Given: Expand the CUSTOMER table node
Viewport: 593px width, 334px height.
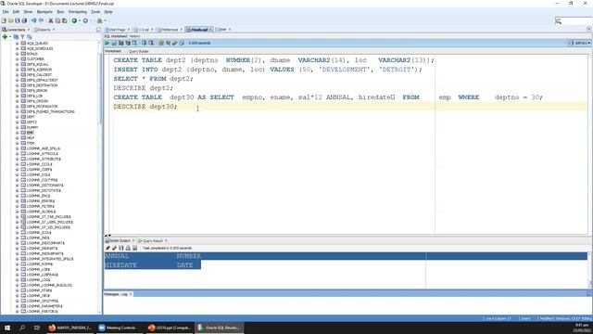Looking at the screenshot, I should click(x=17, y=59).
